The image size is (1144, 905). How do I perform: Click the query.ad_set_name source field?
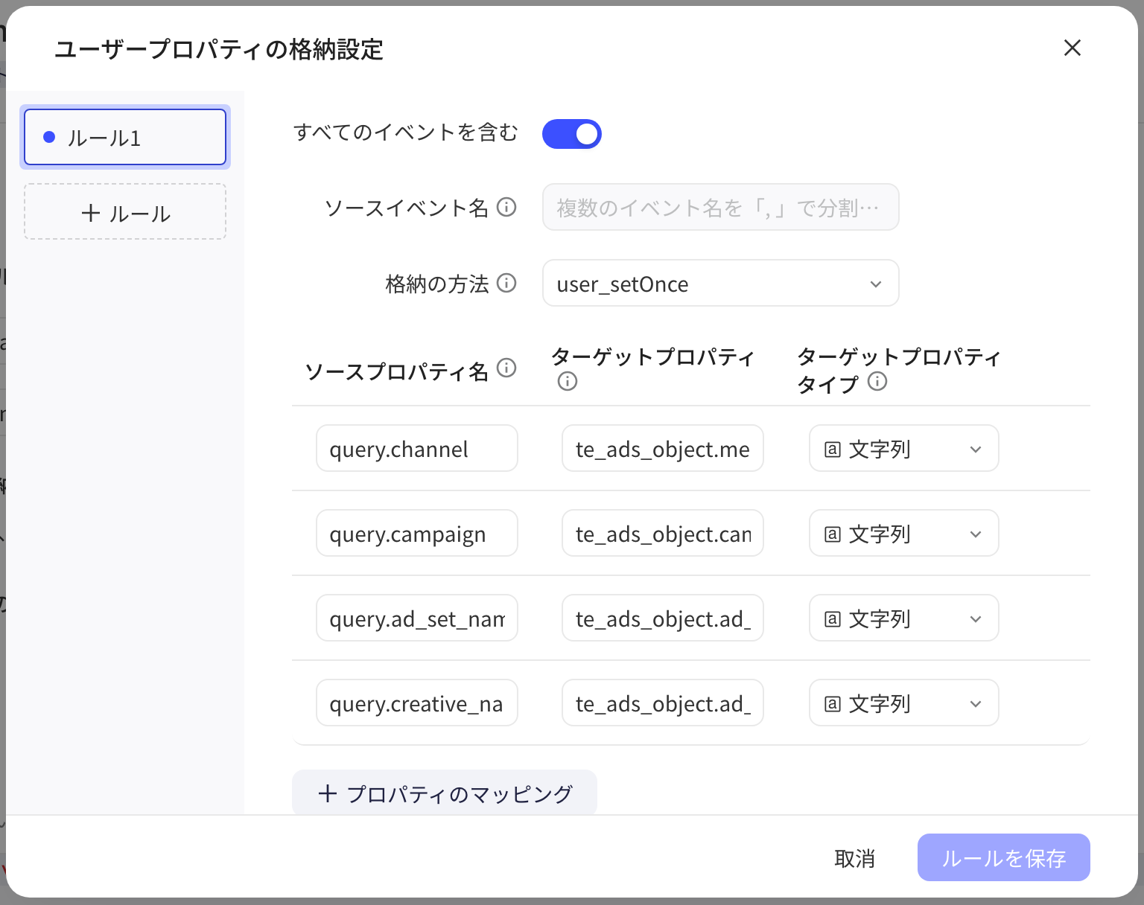[x=417, y=618]
